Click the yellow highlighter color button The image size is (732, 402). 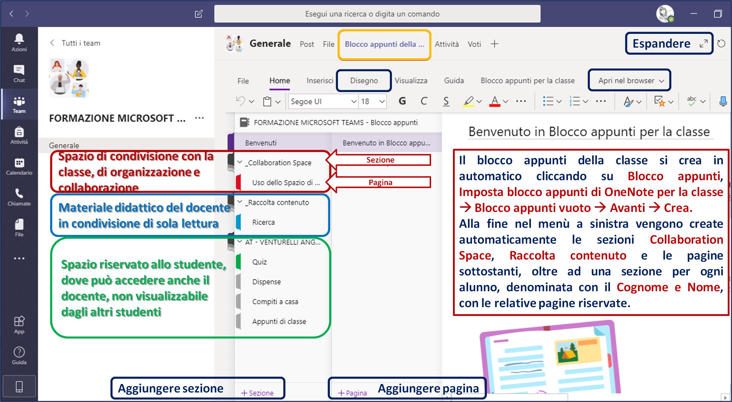(x=468, y=102)
